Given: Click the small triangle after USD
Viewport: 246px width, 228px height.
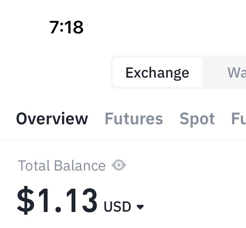Looking at the screenshot, I should [140, 207].
